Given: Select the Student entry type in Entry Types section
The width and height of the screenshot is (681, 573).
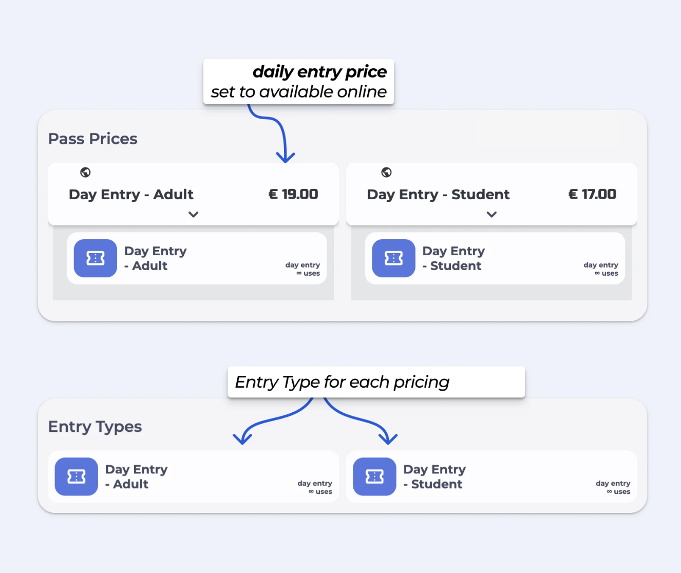Looking at the screenshot, I should [434, 476].
